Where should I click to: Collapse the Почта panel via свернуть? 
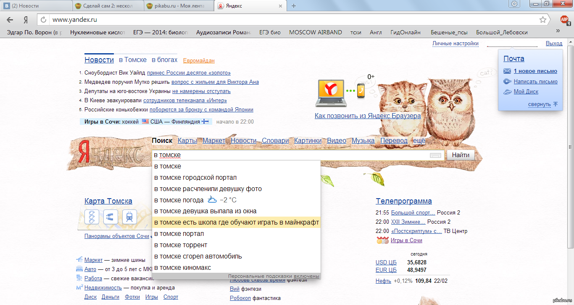tap(539, 104)
